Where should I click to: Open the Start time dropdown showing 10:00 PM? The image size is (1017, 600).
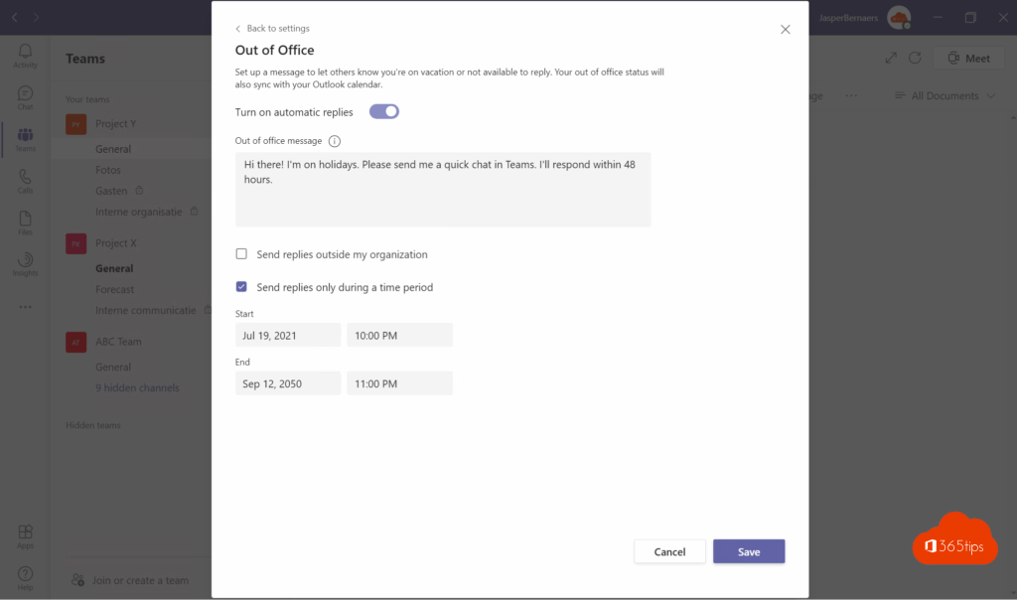pos(399,335)
